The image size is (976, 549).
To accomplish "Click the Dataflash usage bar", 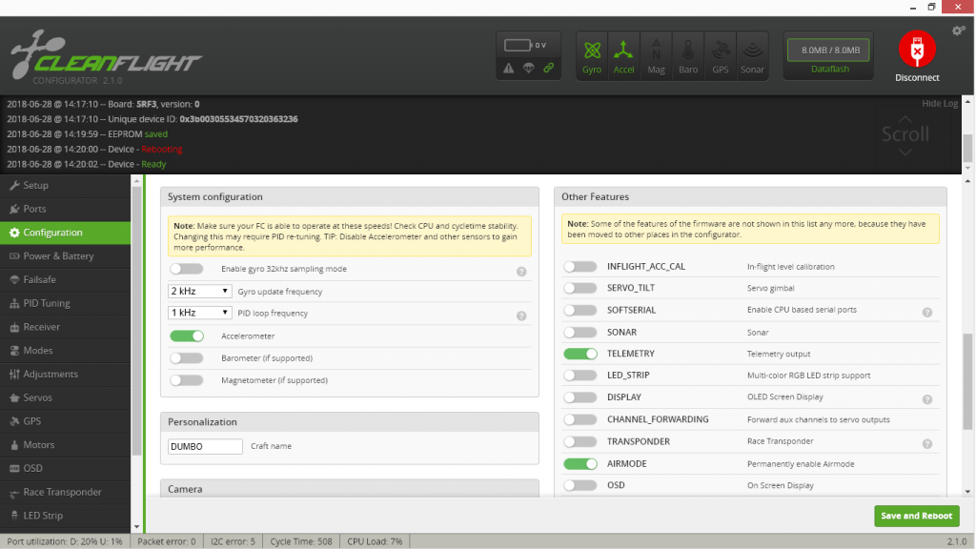I will tap(828, 51).
